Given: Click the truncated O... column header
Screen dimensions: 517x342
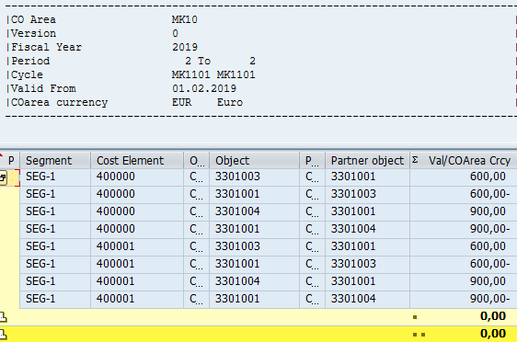Looking at the screenshot, I should click(x=197, y=161).
